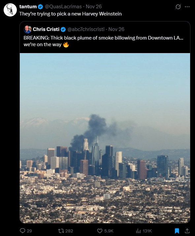Open the Chris Cristi display name
Screen dimensions: 195x236
pyautogui.click(x=46, y=29)
